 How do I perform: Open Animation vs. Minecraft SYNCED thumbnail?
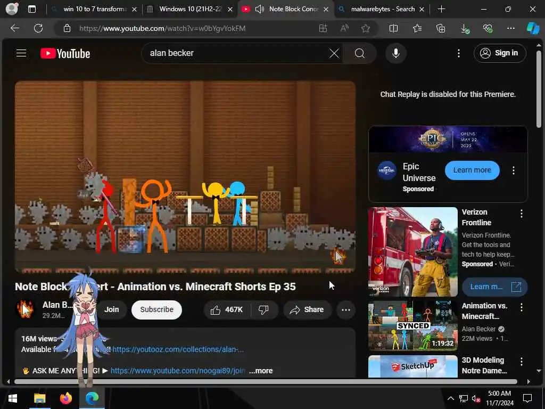click(x=413, y=325)
